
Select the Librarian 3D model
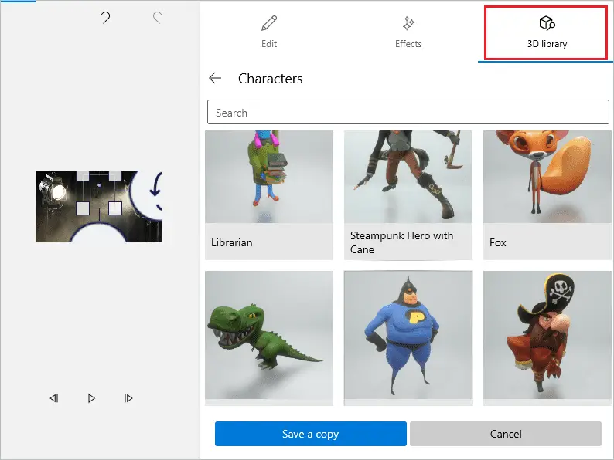(269, 194)
